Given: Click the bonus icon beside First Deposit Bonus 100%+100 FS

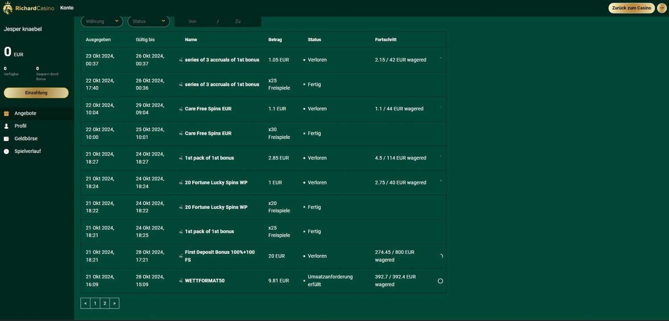Looking at the screenshot, I should pos(181,256).
